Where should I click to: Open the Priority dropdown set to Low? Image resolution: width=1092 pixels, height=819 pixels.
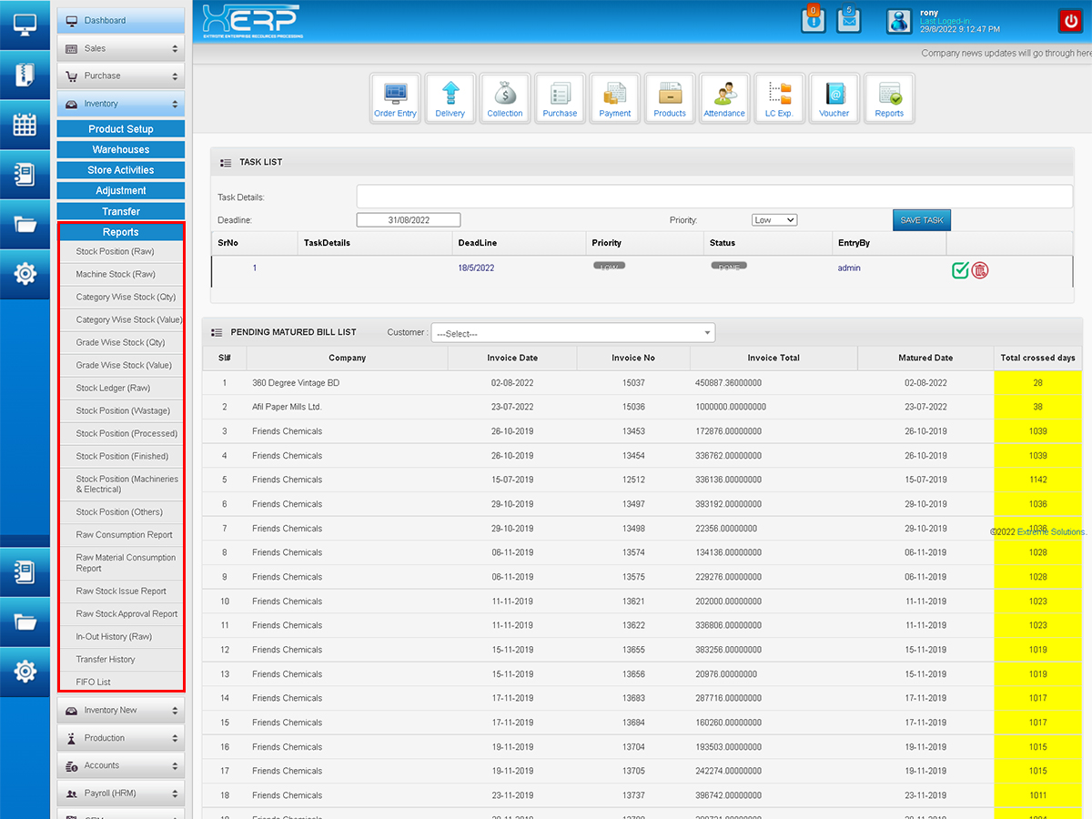pos(774,220)
